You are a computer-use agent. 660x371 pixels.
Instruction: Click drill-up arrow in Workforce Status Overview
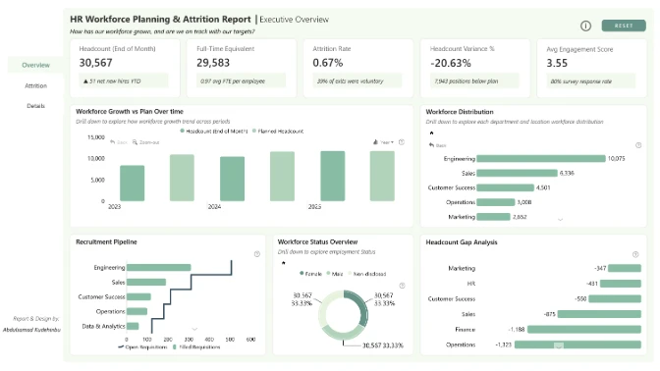click(x=283, y=263)
